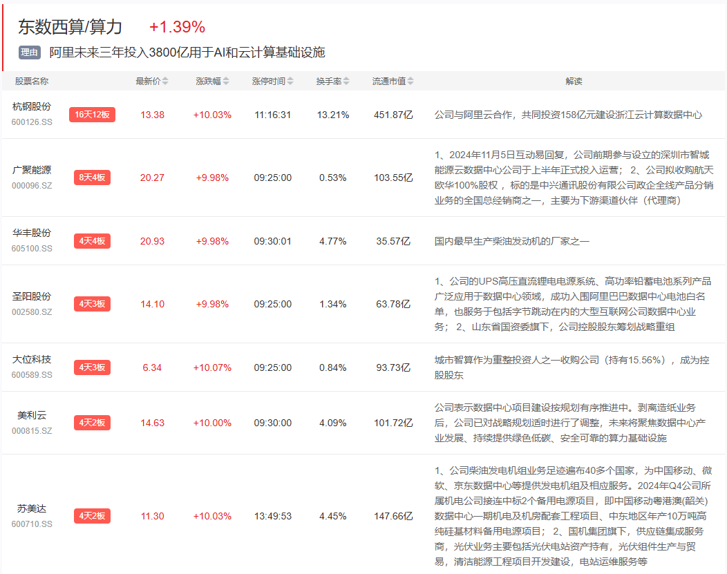Viewport: 727px width, 574px height.
Task: Open 圣阳股份 stock details
Action: (x=32, y=296)
